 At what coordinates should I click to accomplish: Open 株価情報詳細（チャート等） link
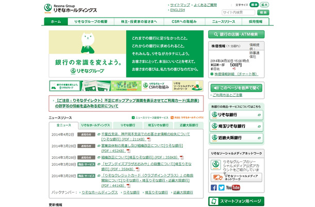(237, 74)
